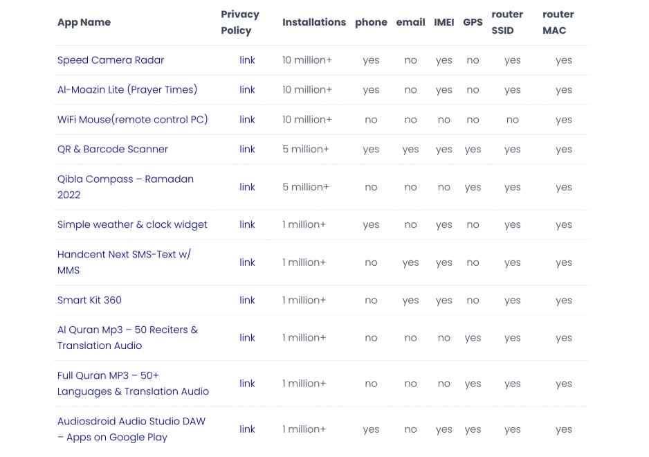
Task: Click the router SSID column header
Action: [507, 22]
